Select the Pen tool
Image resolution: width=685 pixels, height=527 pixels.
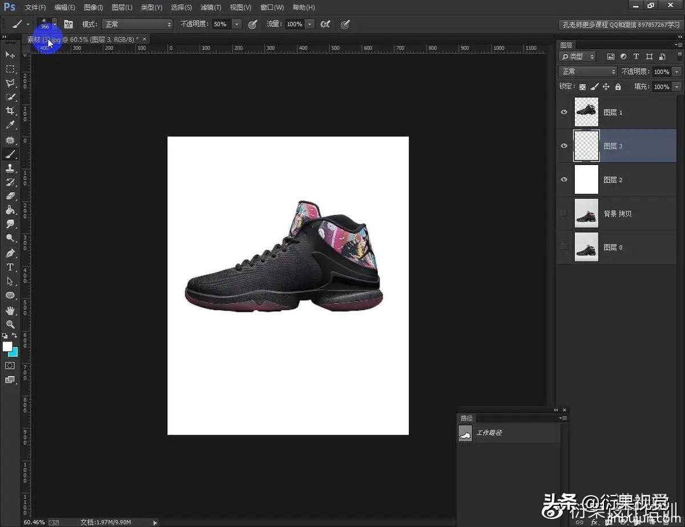10,253
